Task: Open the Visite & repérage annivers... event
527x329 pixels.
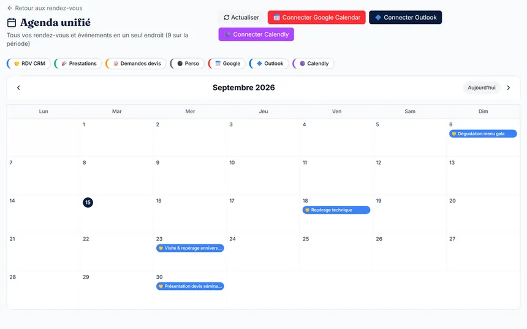Action: pyautogui.click(x=190, y=248)
